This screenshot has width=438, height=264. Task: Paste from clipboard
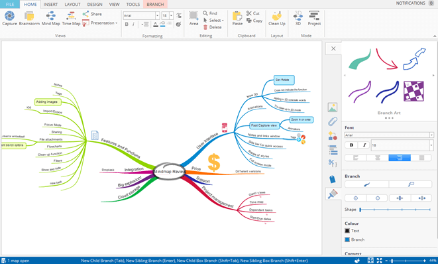(237, 18)
